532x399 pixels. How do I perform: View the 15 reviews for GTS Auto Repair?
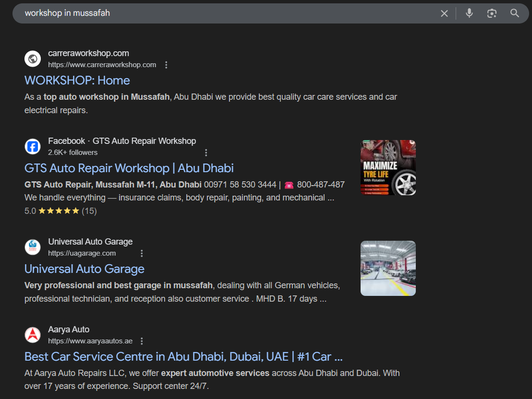pos(88,211)
